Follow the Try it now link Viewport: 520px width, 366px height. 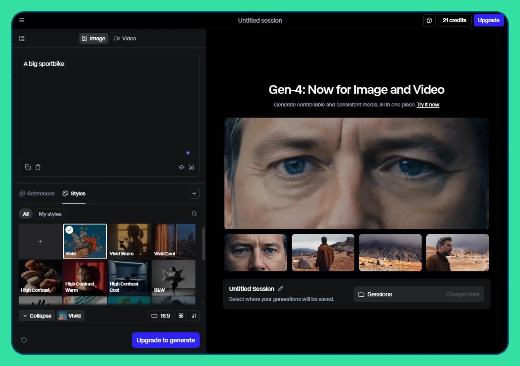(x=428, y=105)
